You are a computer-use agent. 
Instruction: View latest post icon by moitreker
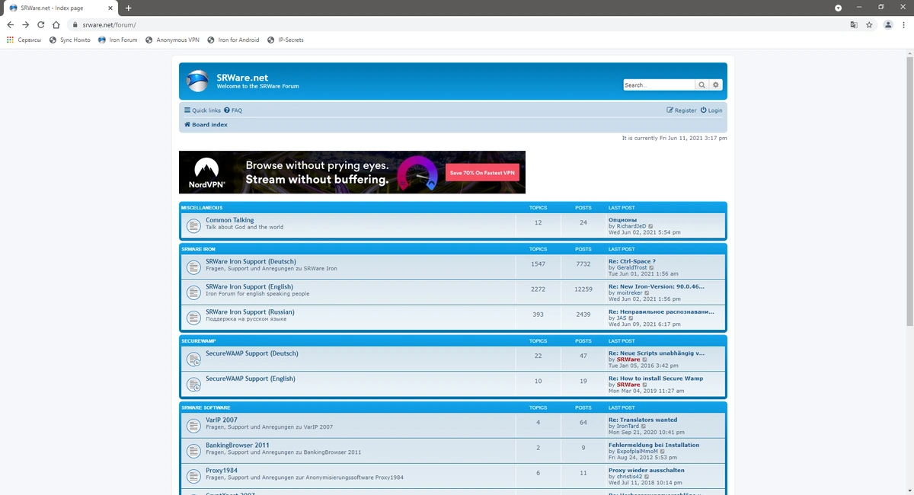point(647,293)
